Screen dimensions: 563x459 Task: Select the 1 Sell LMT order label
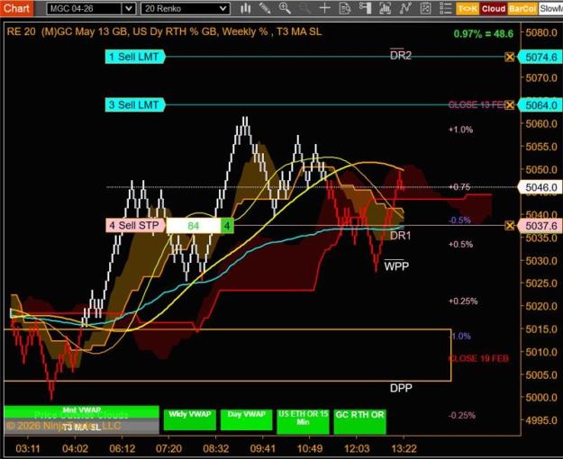point(135,57)
